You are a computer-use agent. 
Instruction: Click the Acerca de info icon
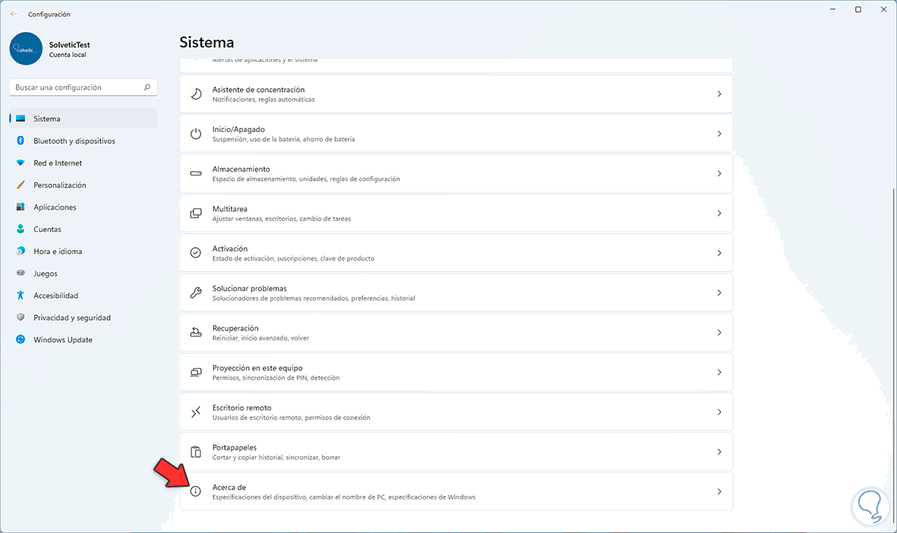(196, 492)
